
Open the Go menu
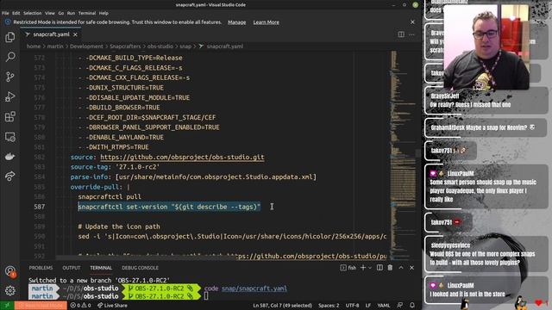(x=61, y=13)
